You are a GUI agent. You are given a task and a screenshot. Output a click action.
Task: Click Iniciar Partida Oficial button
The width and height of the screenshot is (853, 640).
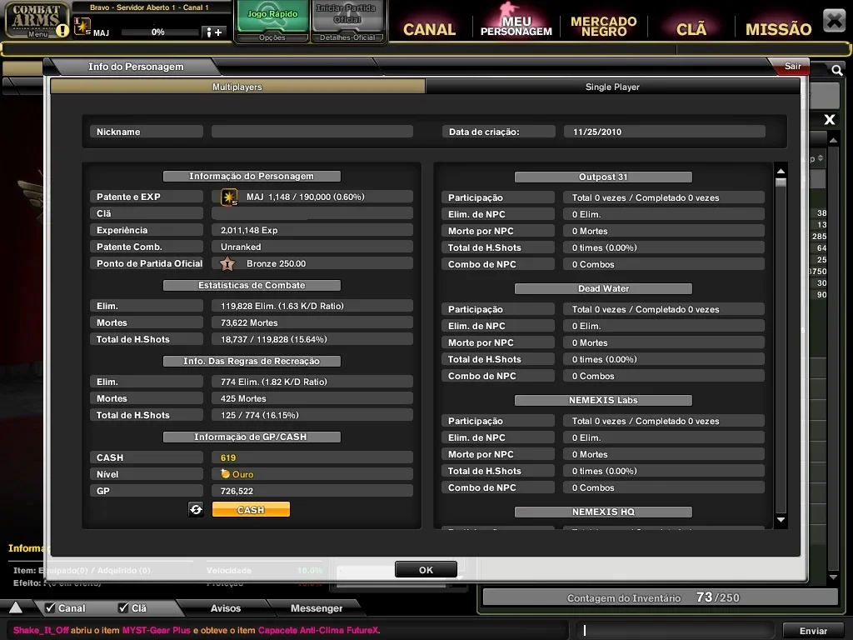[x=347, y=17]
